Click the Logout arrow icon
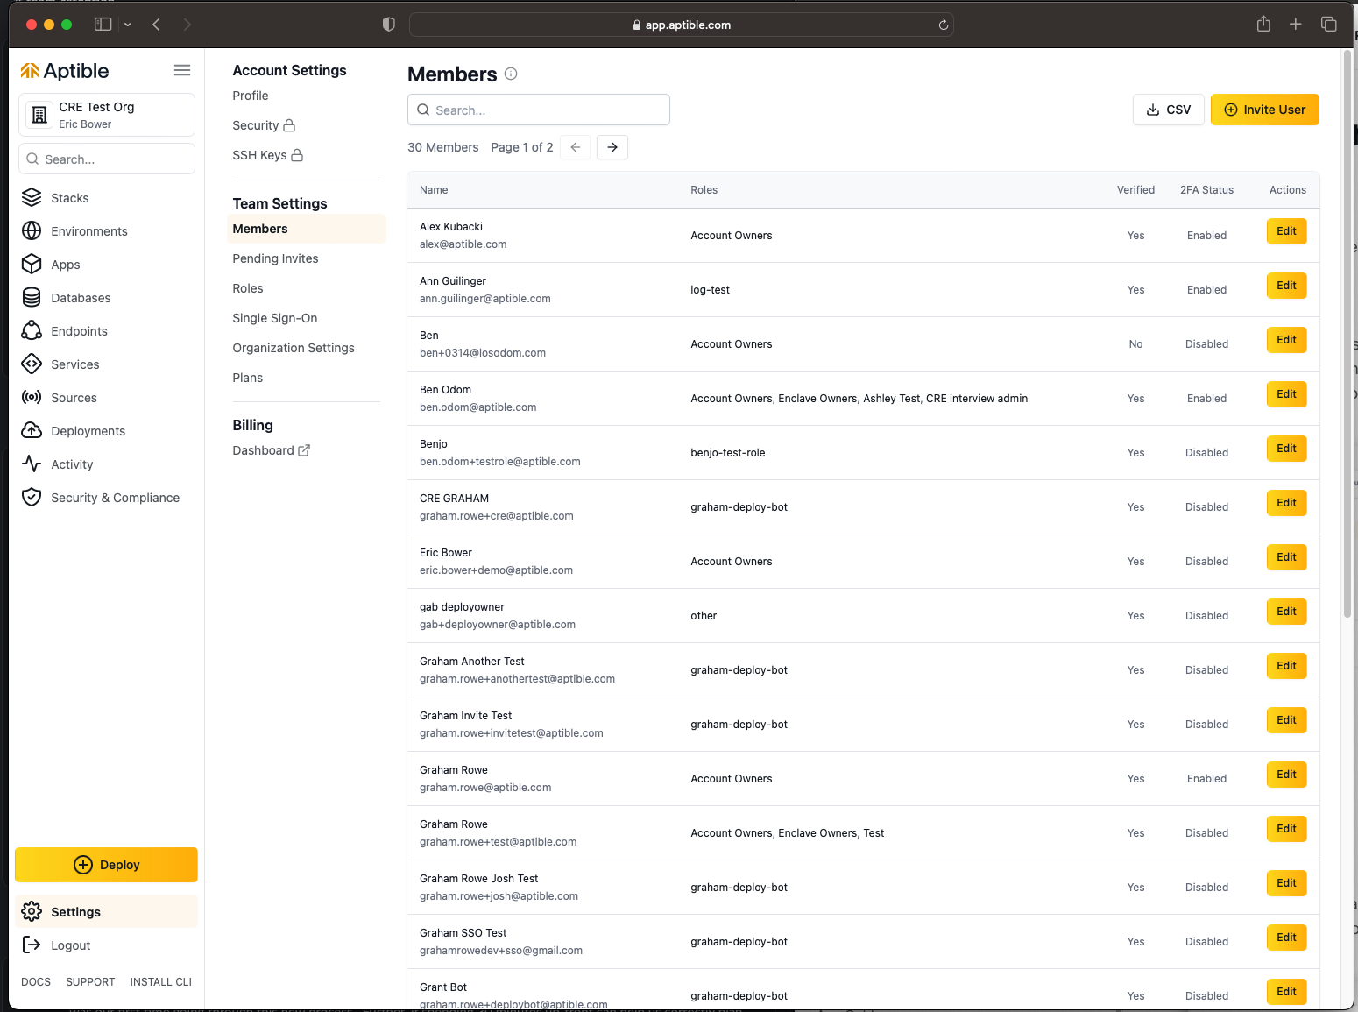Image resolution: width=1358 pixels, height=1012 pixels. [x=32, y=945]
